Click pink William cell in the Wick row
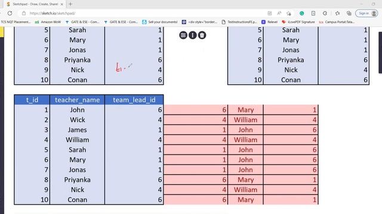Viewport: 382px width, 214px height. click(x=245, y=120)
